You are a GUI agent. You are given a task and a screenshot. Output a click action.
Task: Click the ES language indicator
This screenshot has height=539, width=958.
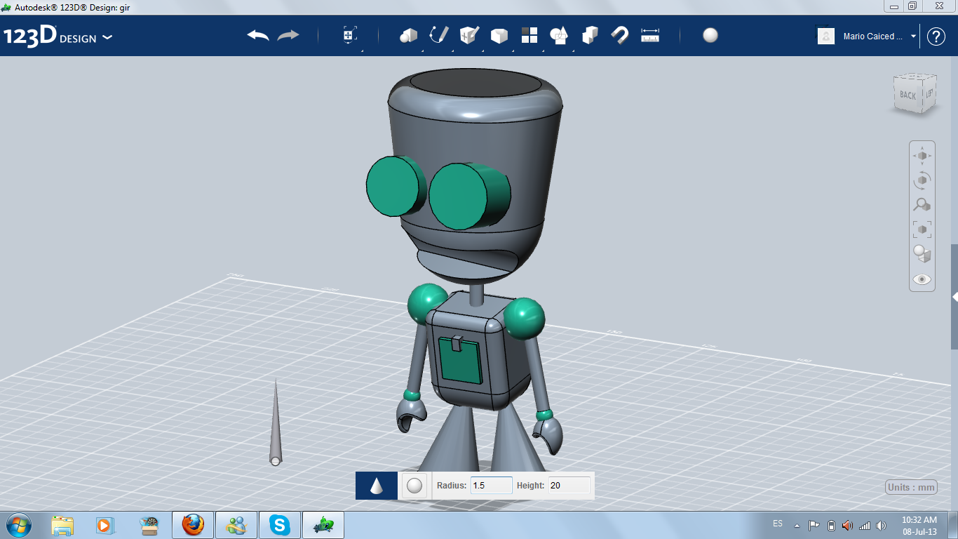pos(778,524)
